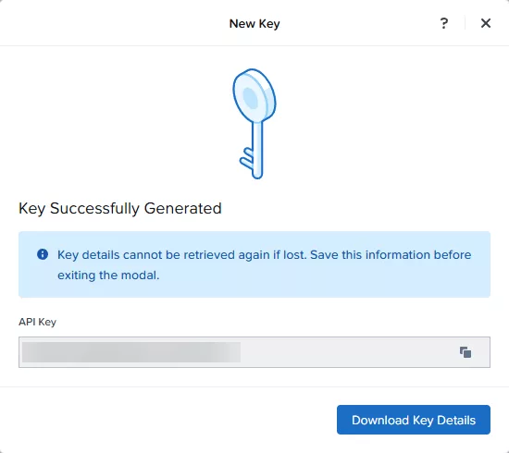This screenshot has height=453, width=509.
Task: Click the shaft of the key graphic
Action: point(257,149)
